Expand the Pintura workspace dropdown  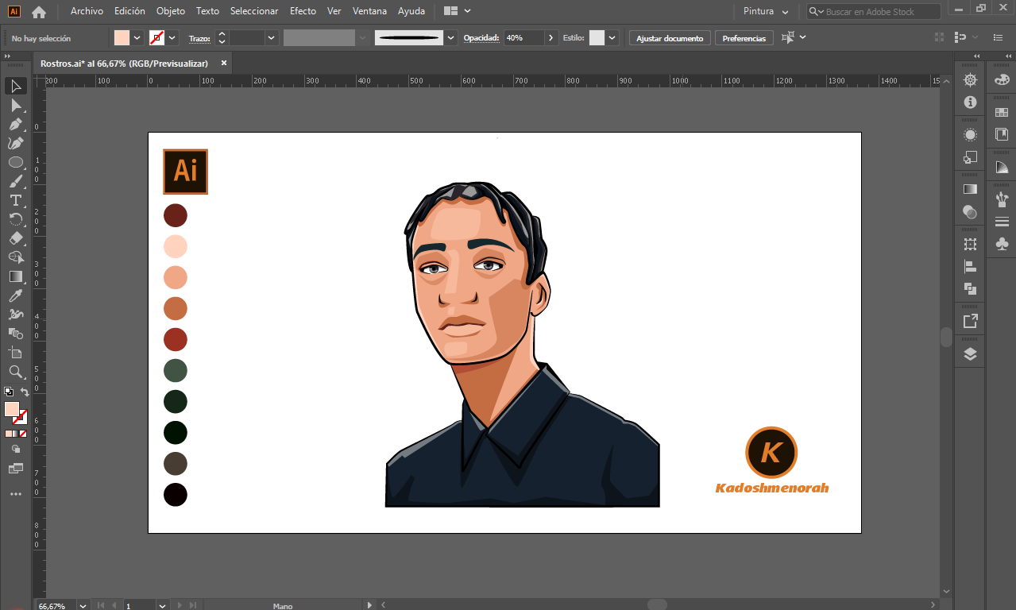(x=785, y=12)
